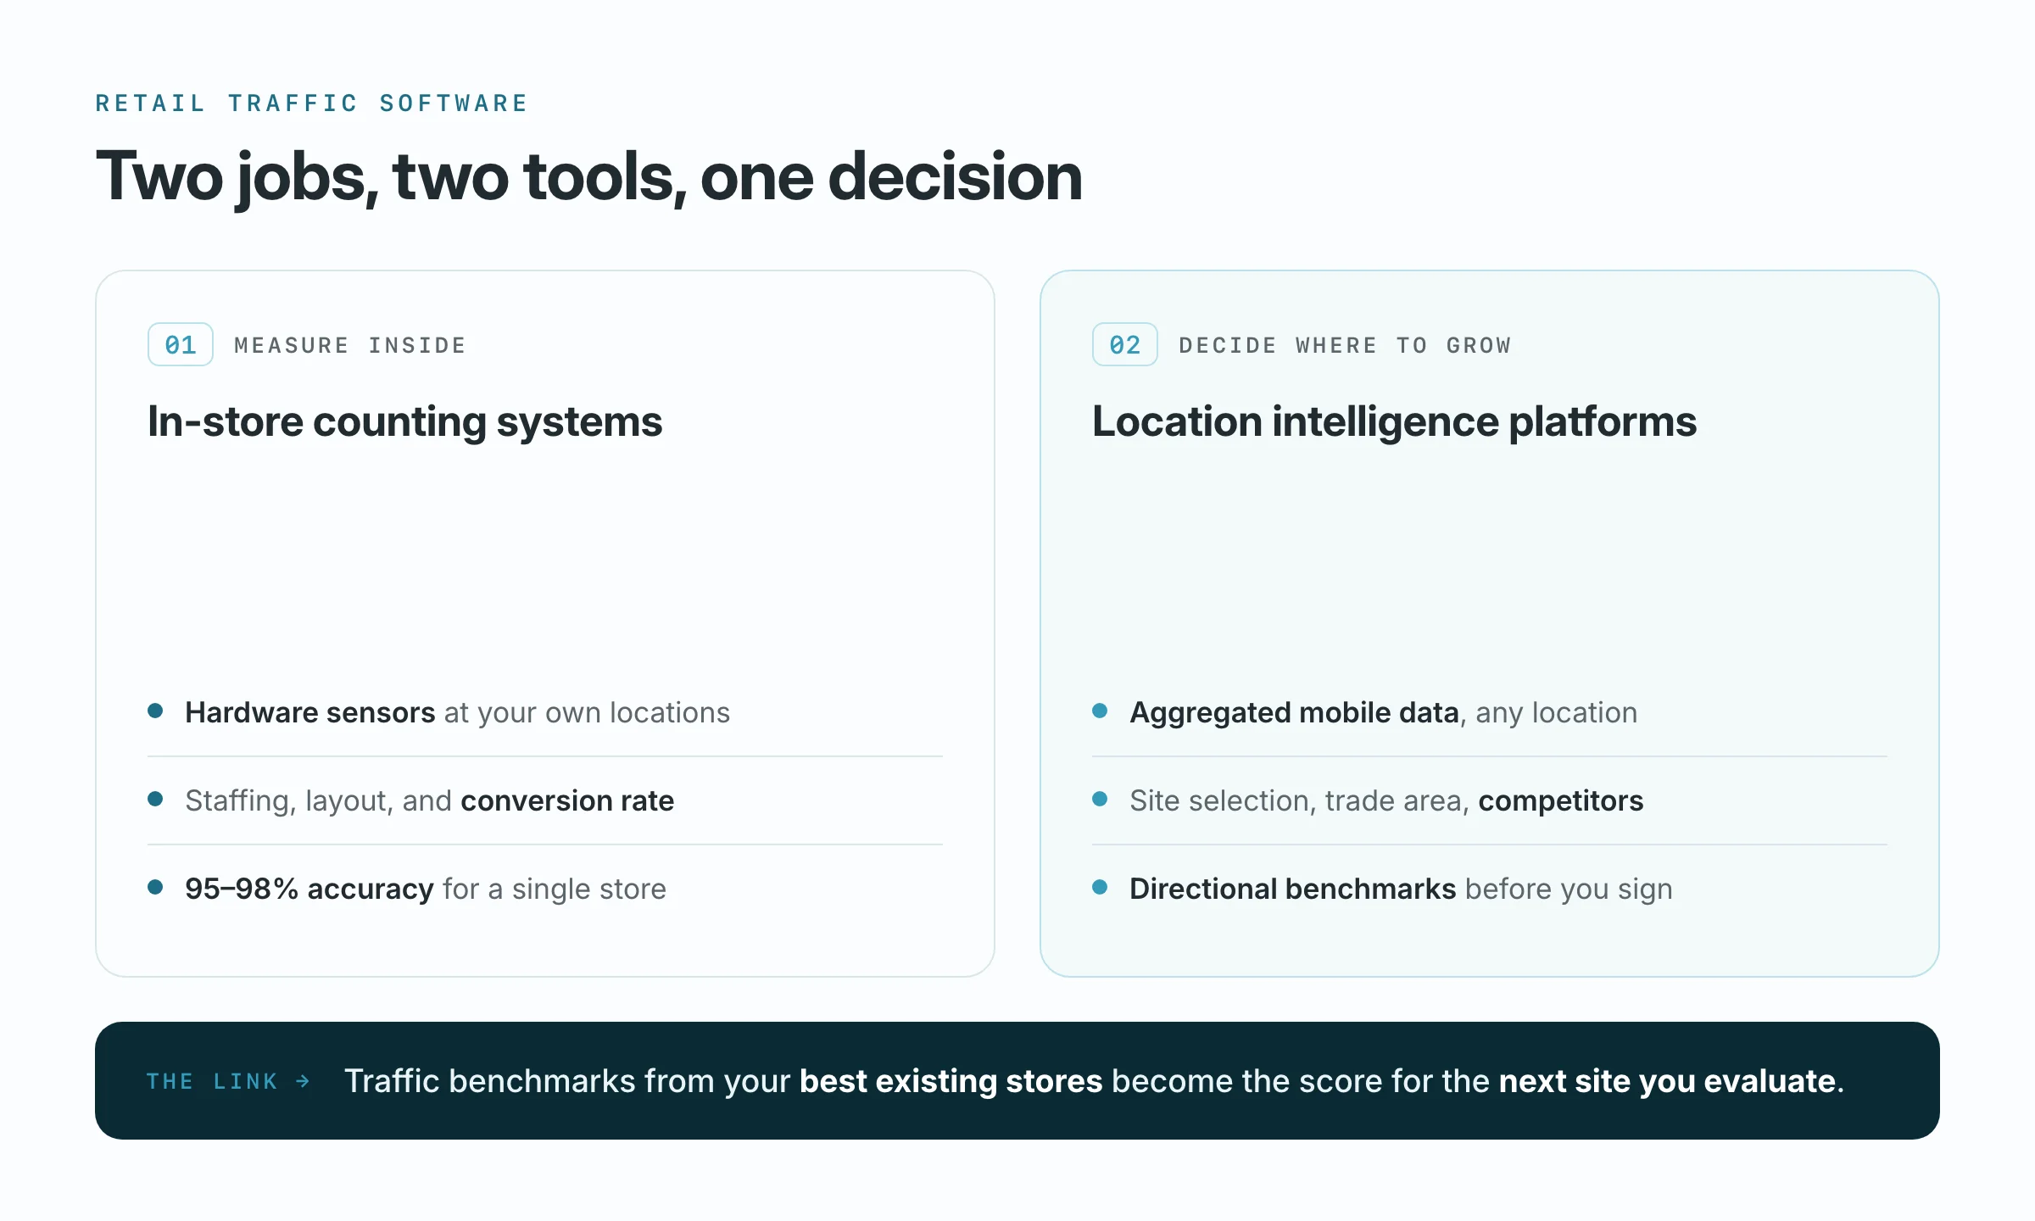Click 'Directional benchmarks before you sign' row
This screenshot has width=2035, height=1221.
click(1490, 889)
